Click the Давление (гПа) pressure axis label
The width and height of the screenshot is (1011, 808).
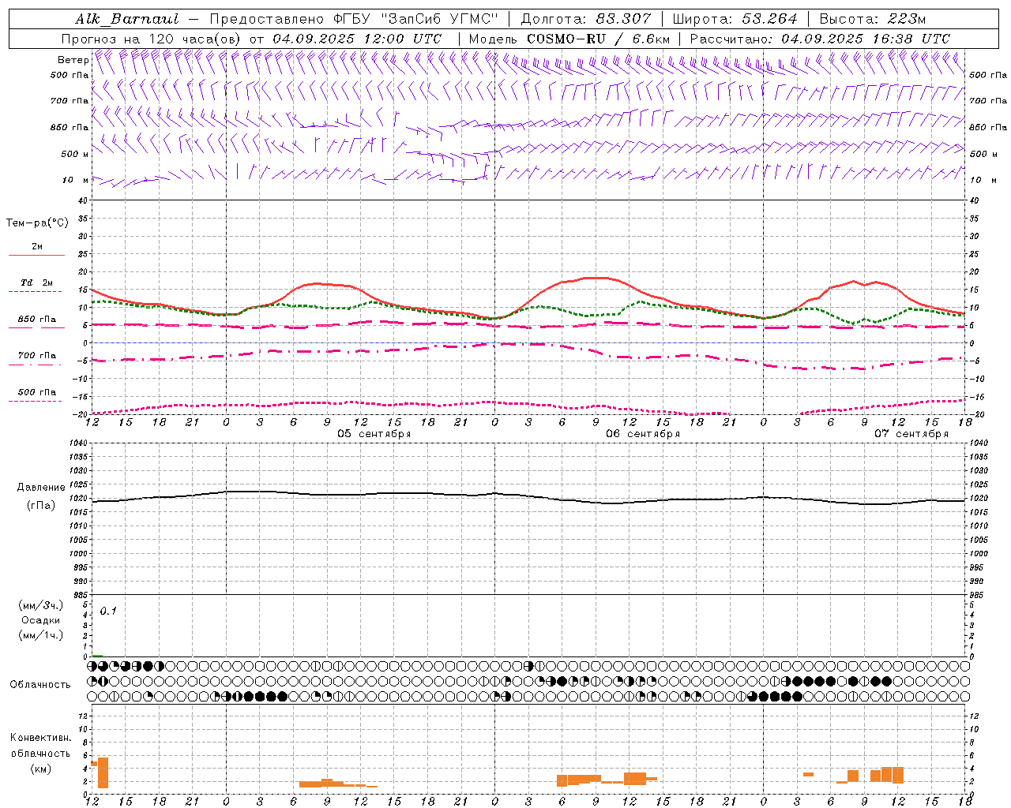[x=41, y=496]
